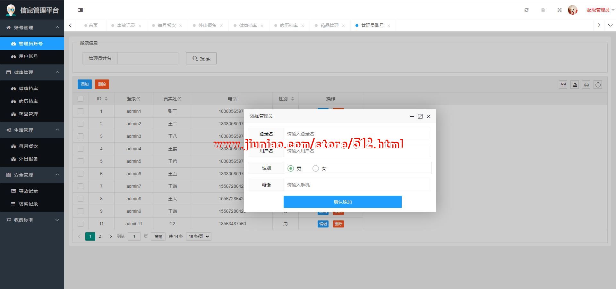
Task: Click the refresh icon in top bar
Action: (x=526, y=10)
